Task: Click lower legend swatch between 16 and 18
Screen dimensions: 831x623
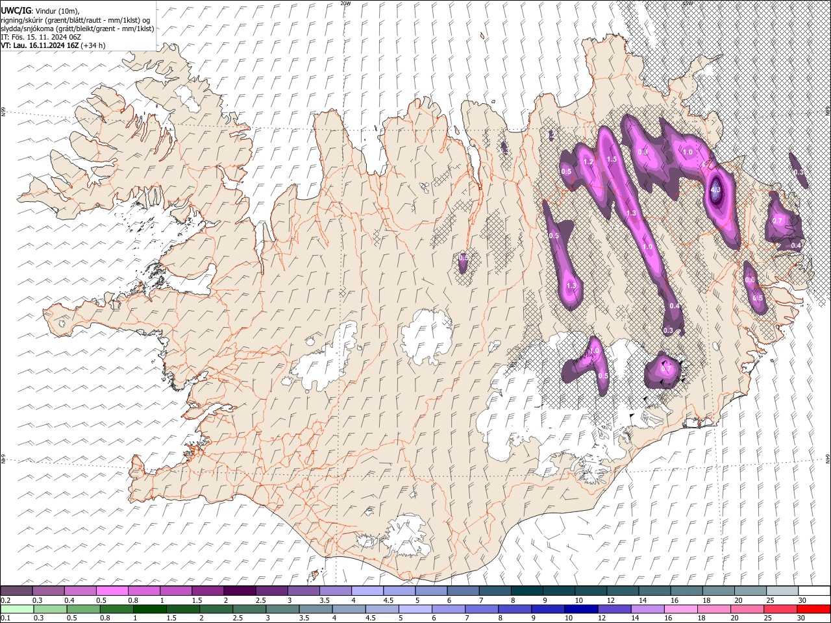Action: point(682,609)
